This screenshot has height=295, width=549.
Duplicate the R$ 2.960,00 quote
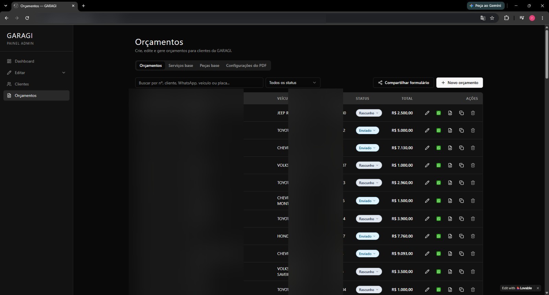(462, 183)
